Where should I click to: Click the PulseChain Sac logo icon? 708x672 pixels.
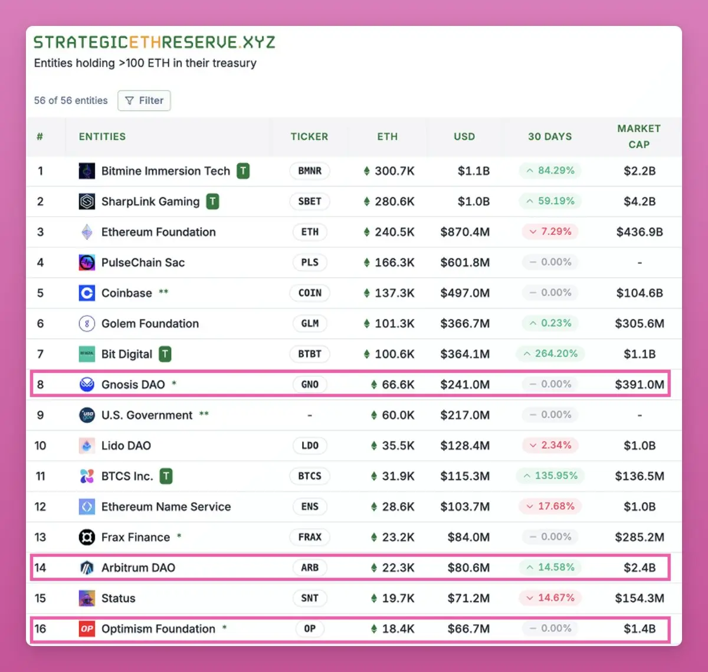[87, 263]
